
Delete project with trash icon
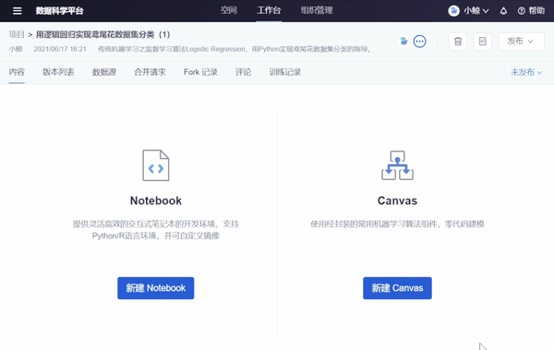(458, 42)
